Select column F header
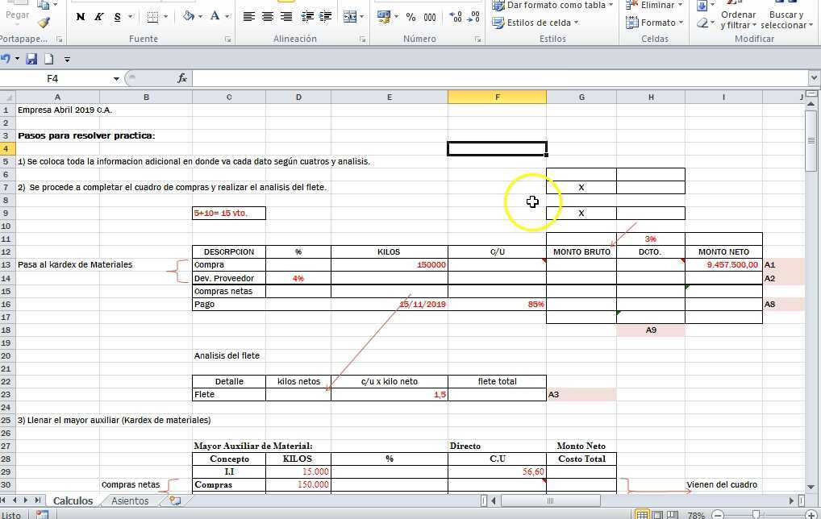 [497, 97]
